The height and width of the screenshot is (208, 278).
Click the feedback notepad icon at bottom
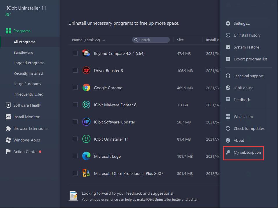point(74,196)
